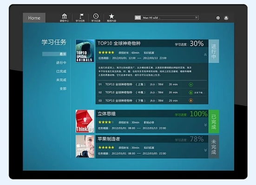256x185 pixels.
Task: Click the GO search button
Action: click(x=138, y=18)
